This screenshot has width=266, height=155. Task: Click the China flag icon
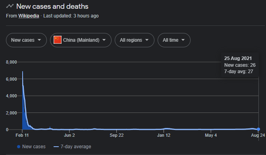point(58,40)
